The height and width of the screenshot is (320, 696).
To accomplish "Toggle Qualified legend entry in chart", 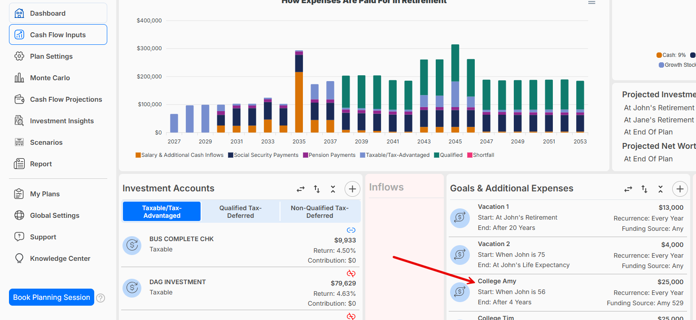I will (x=448, y=155).
